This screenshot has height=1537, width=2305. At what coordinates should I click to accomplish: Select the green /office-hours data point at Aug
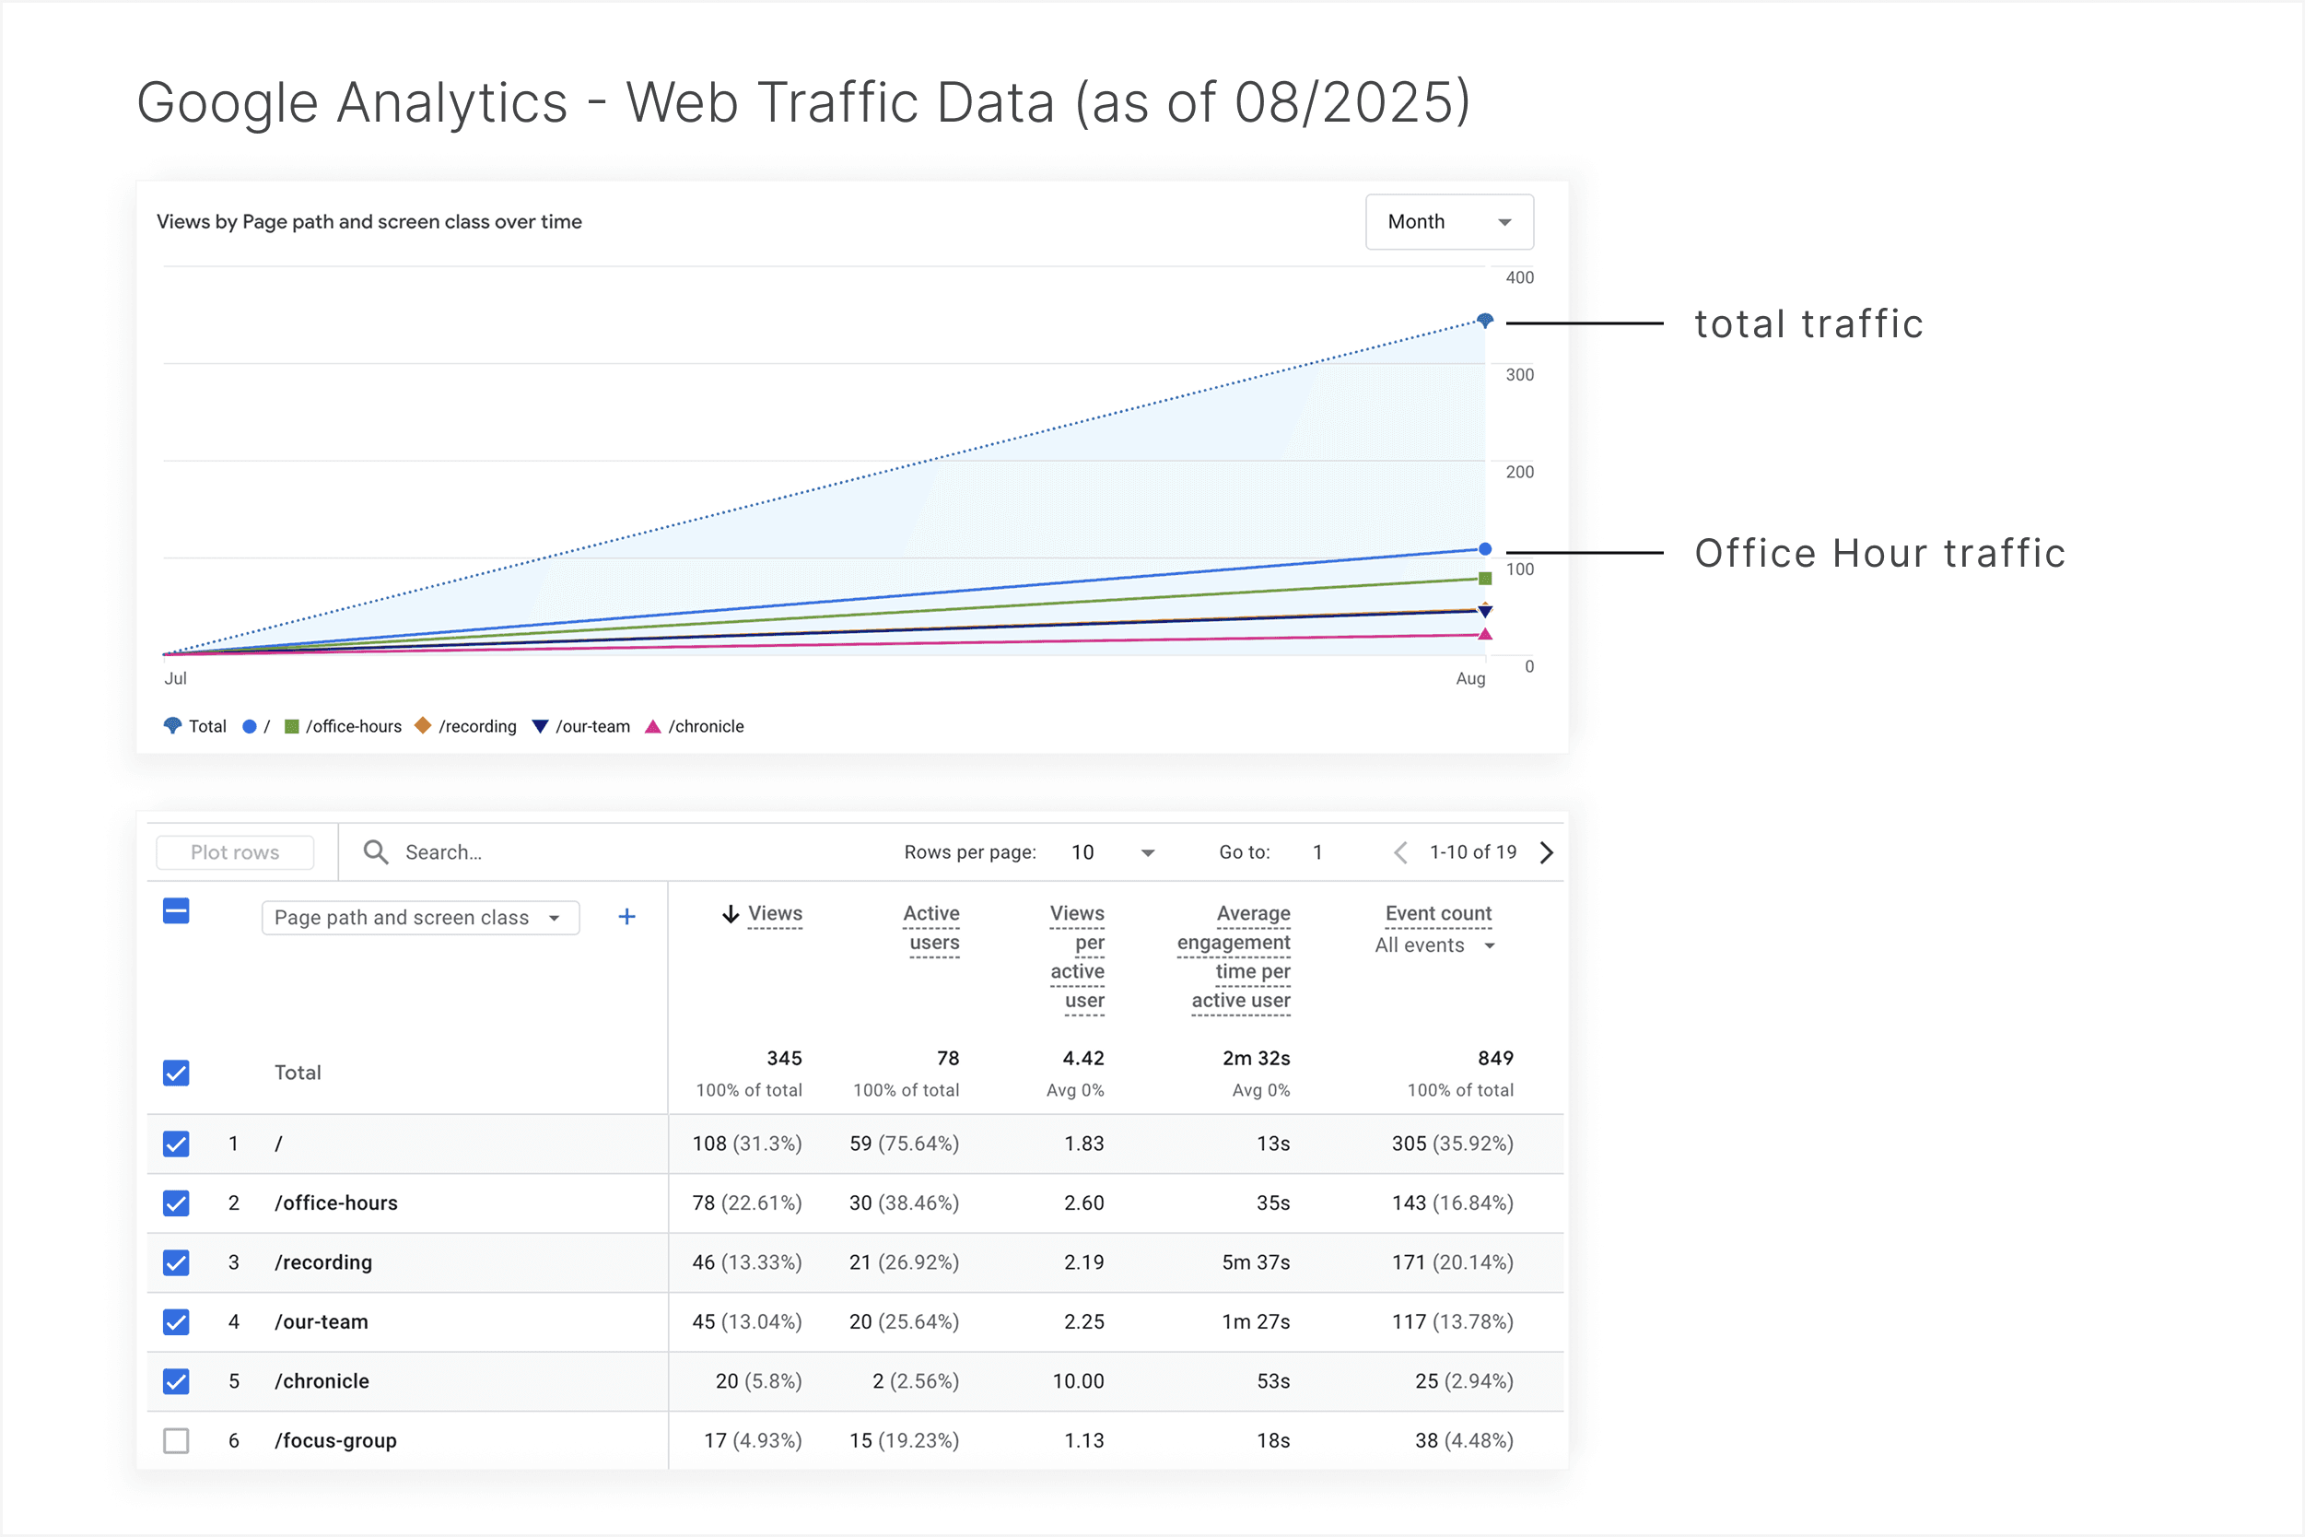point(1485,579)
